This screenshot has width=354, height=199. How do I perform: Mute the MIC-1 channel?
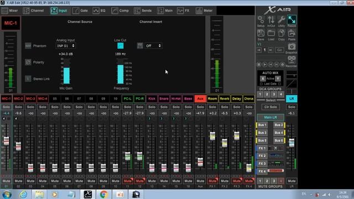(6, 181)
